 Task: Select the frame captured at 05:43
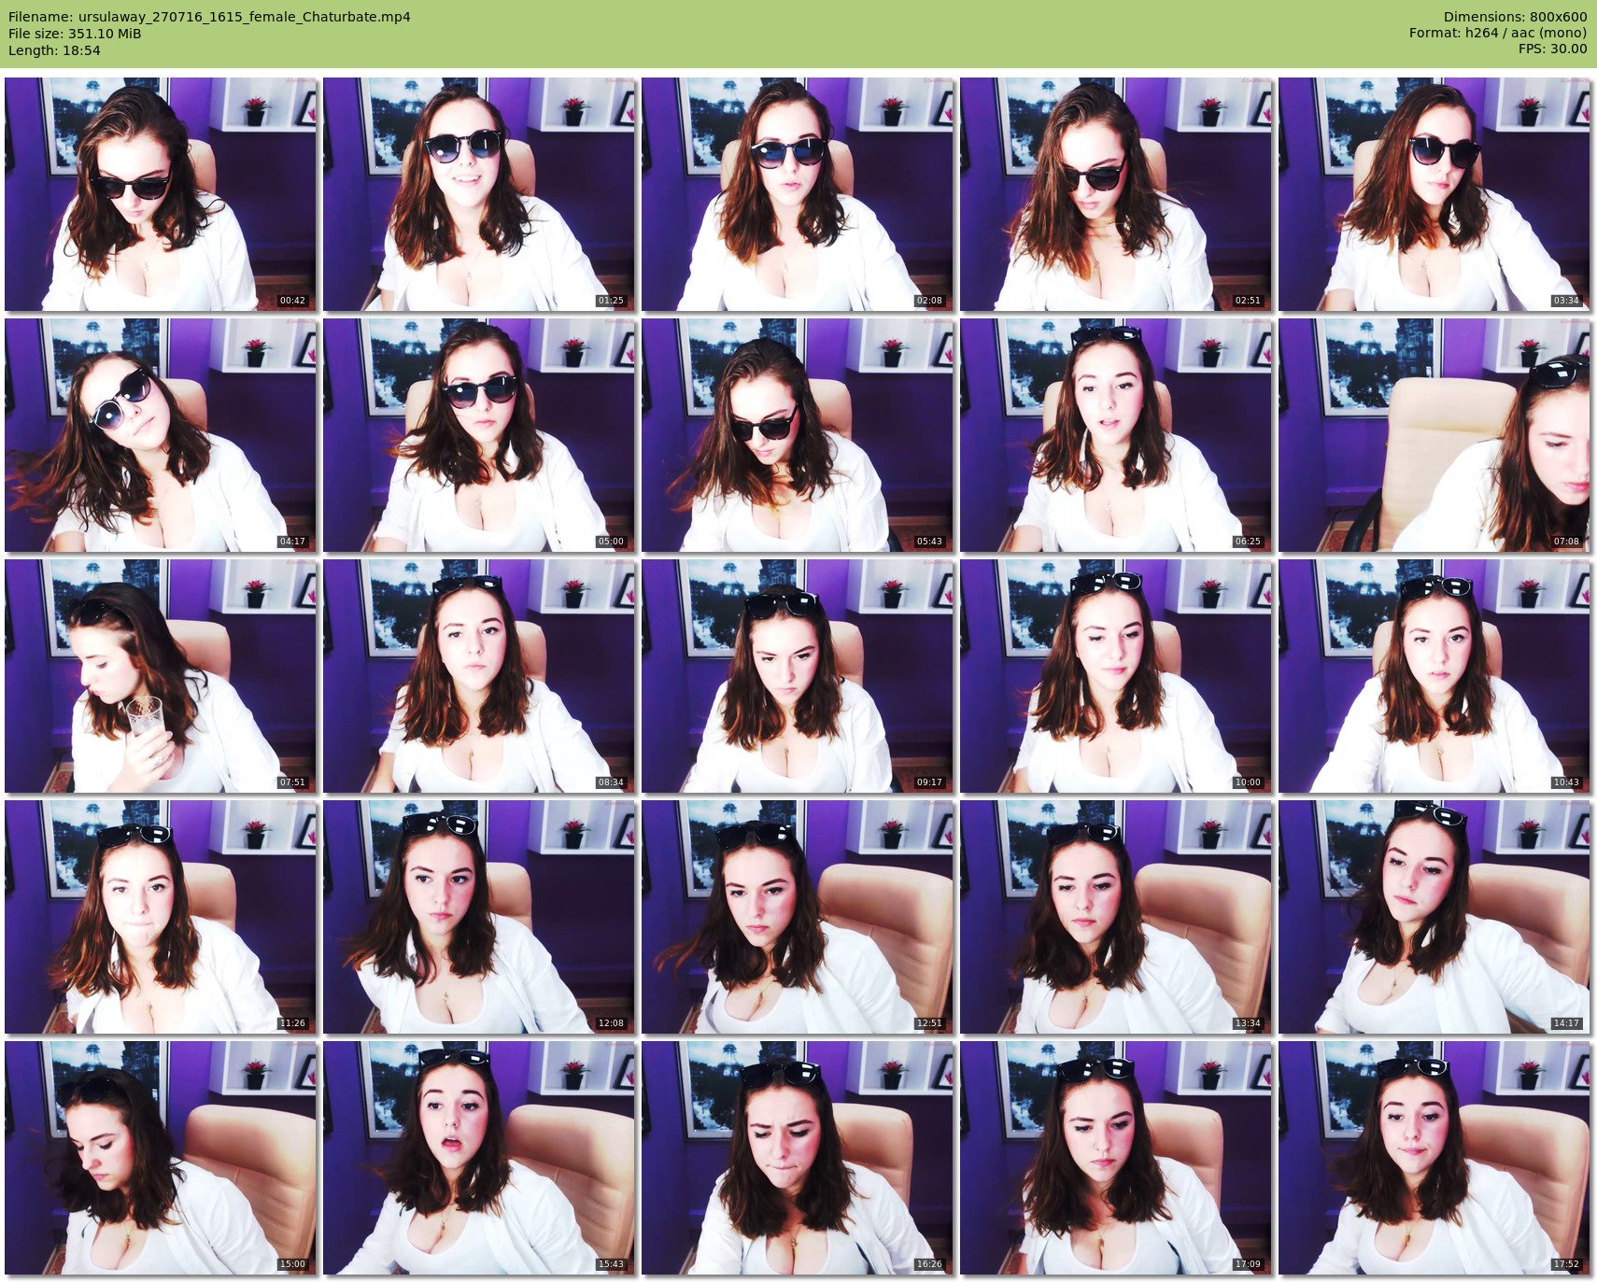coord(798,435)
